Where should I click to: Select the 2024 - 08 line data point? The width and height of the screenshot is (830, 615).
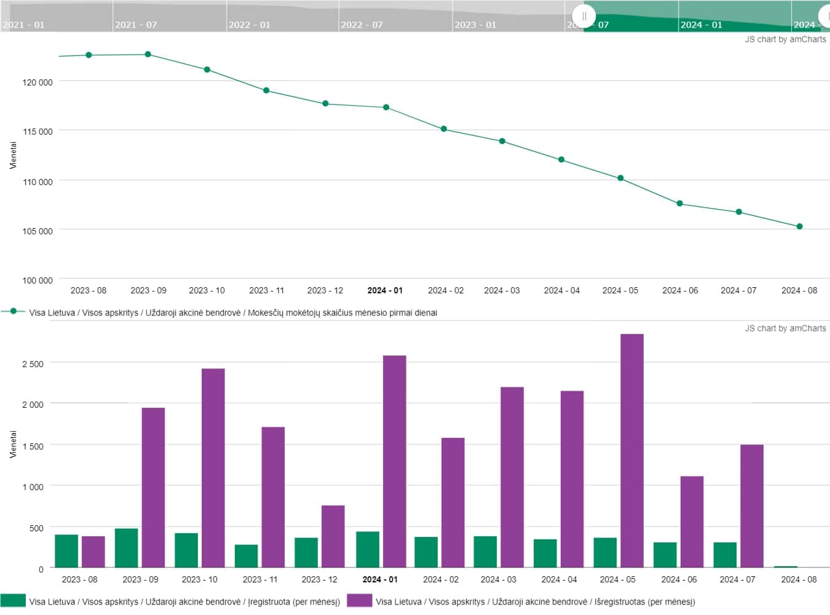coord(799,227)
